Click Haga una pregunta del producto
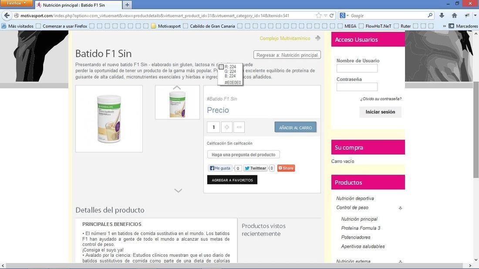Image resolution: width=479 pixels, height=269 pixels. point(243,155)
